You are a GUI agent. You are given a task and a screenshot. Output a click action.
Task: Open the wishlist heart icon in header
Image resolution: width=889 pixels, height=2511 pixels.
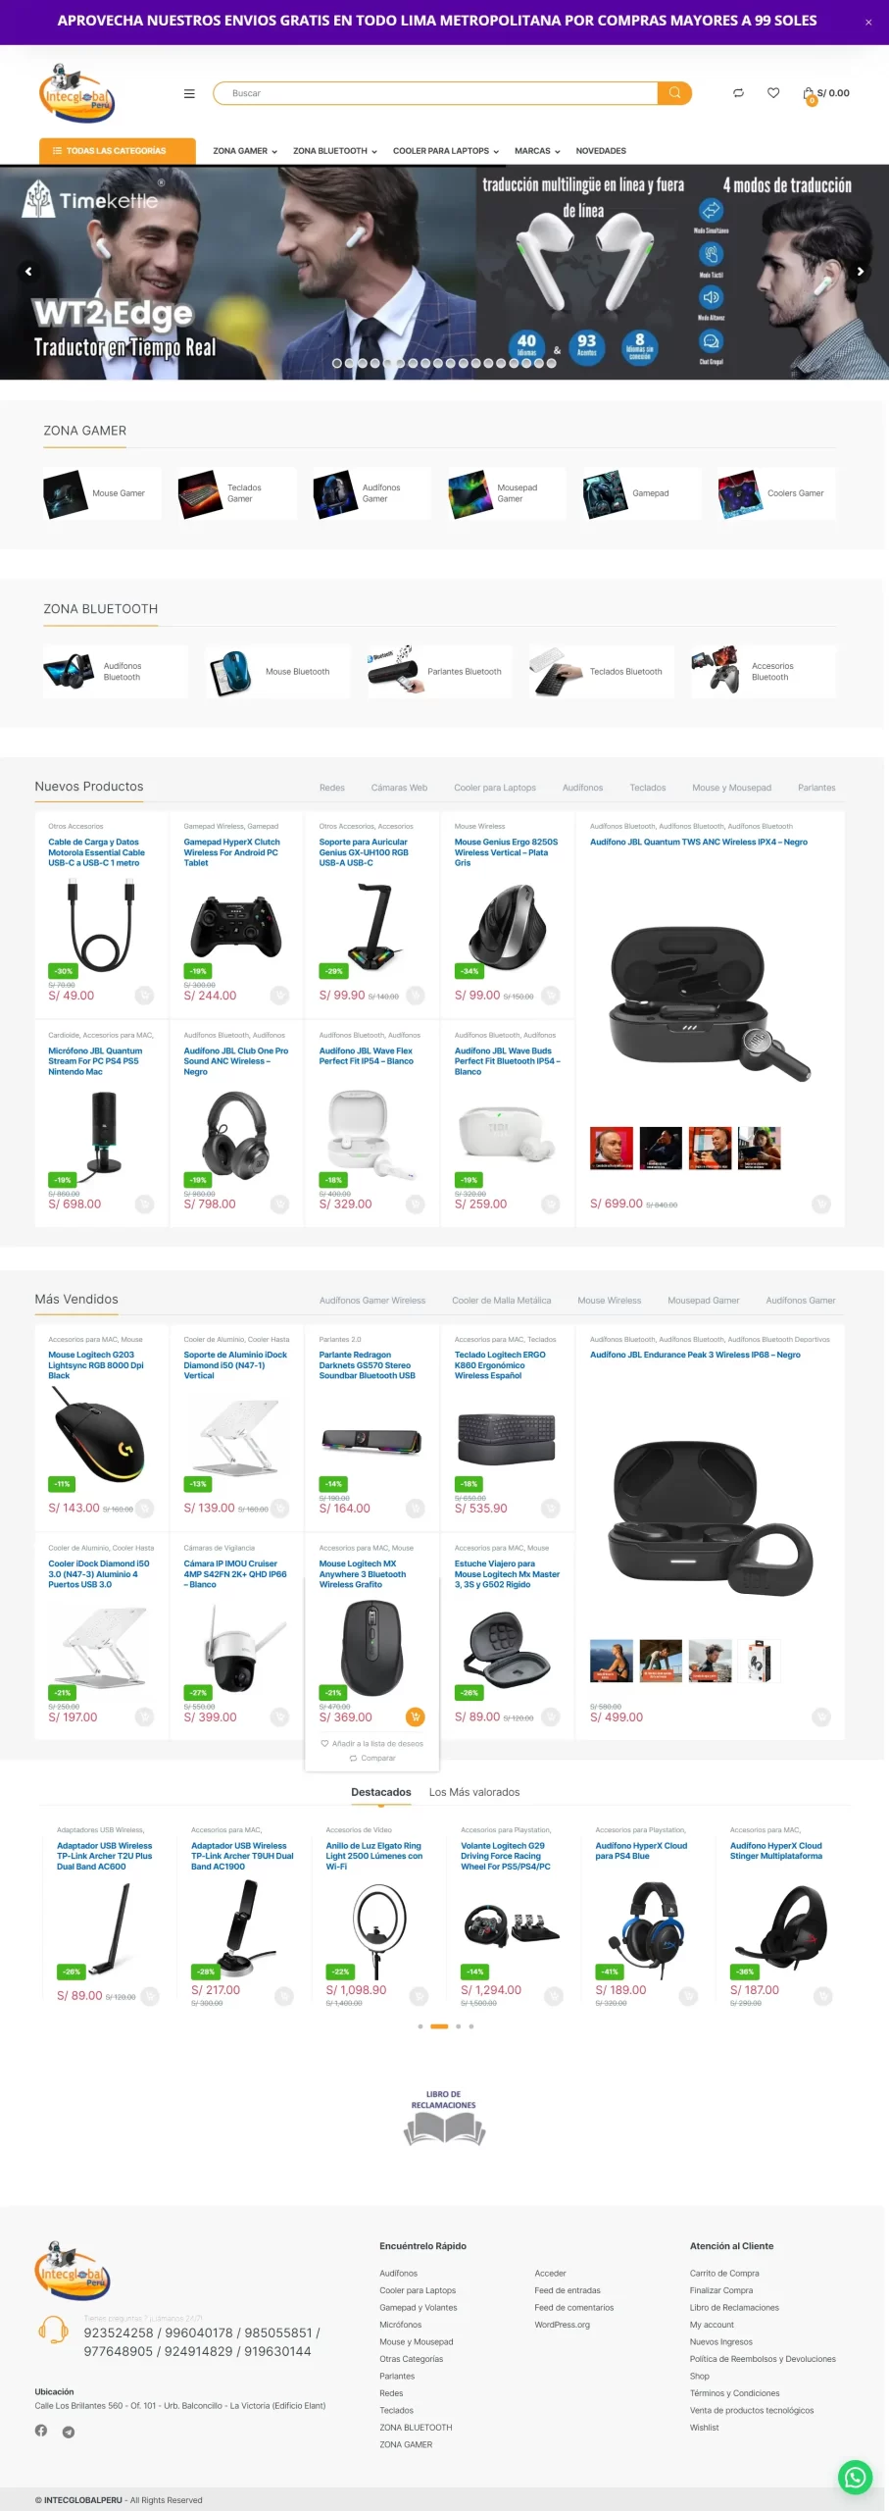tap(773, 93)
